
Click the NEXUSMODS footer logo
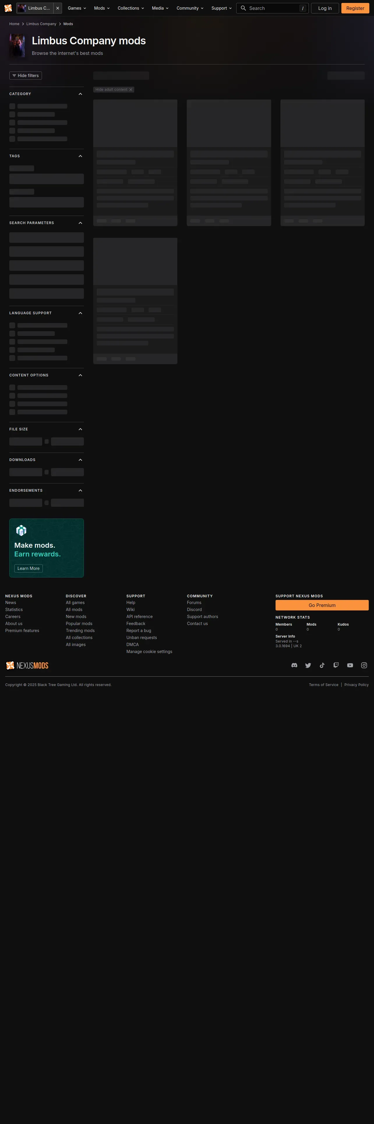click(x=27, y=665)
